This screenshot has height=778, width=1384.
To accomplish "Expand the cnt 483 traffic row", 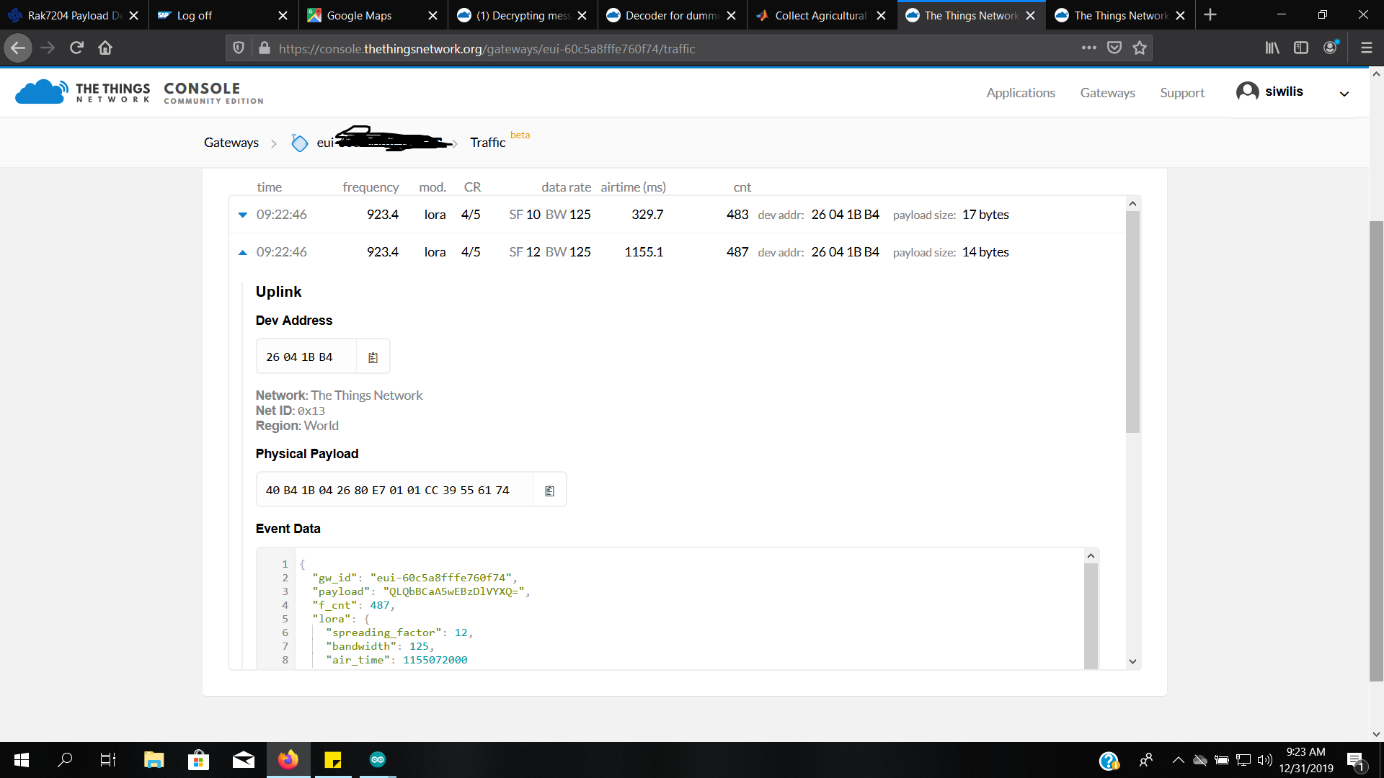I will 243,215.
